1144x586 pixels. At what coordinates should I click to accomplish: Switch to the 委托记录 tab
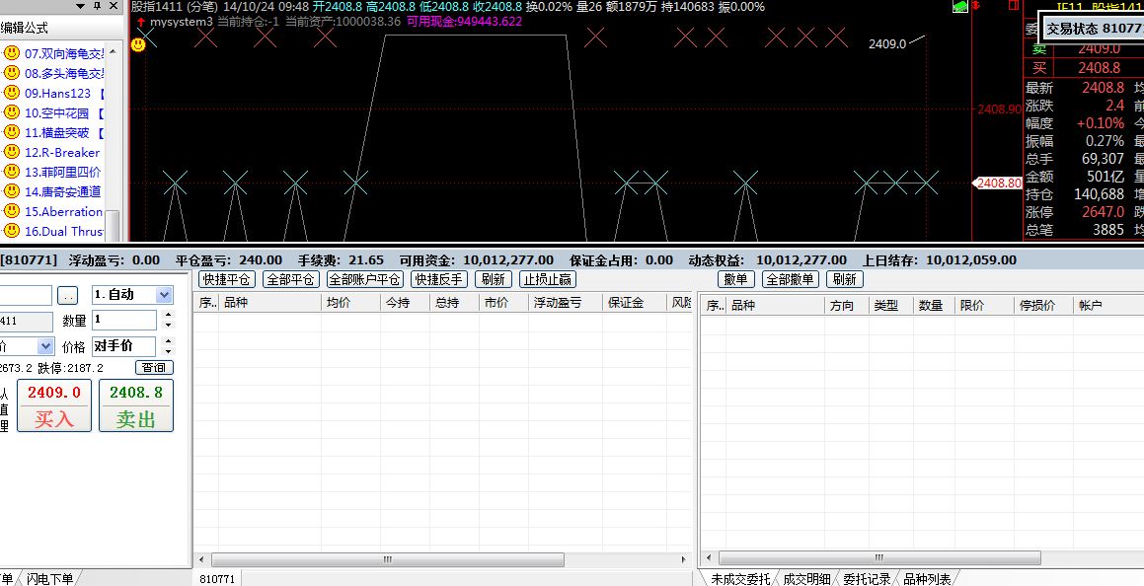pos(866,579)
